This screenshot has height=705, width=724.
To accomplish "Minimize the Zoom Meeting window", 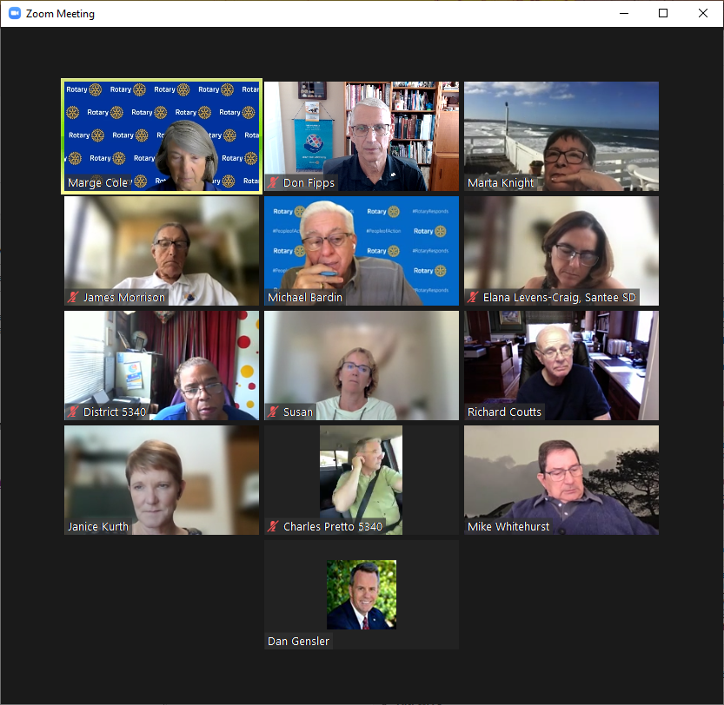I will [623, 13].
